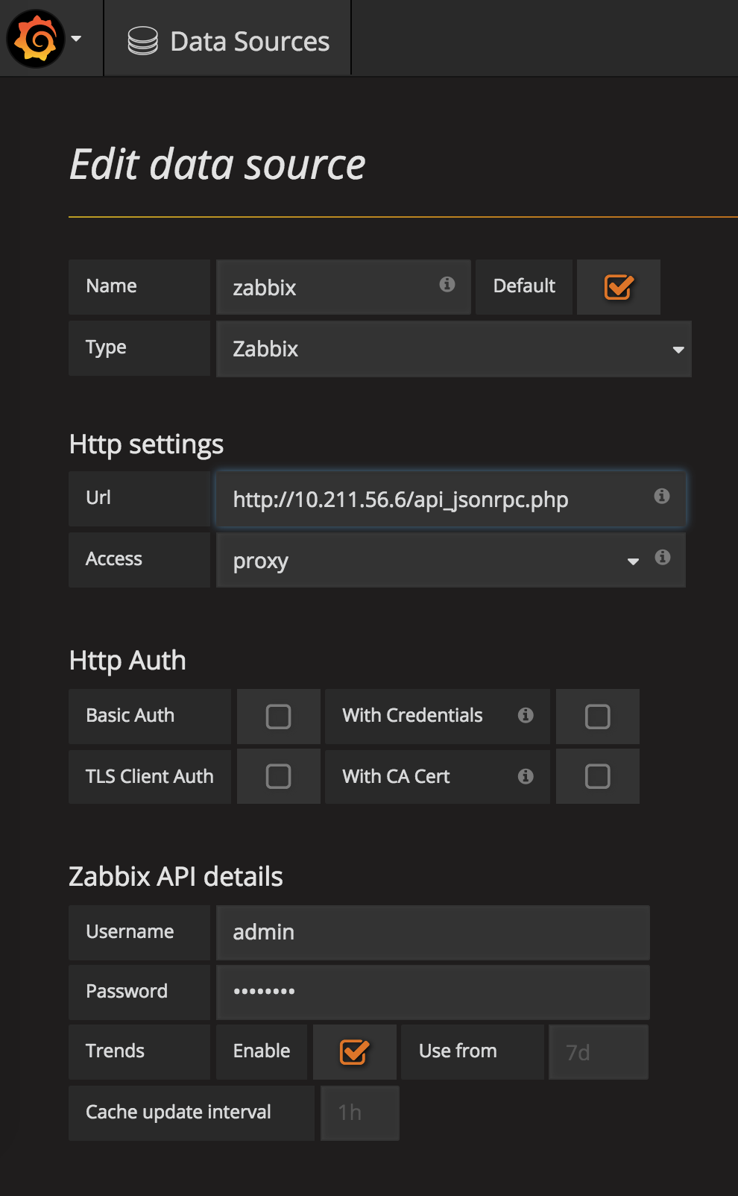Click the TLS Client Auth label
This screenshot has width=738, height=1196.
click(150, 776)
